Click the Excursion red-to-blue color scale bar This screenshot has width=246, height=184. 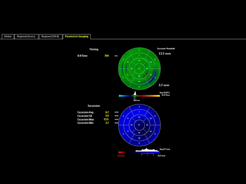139,152
